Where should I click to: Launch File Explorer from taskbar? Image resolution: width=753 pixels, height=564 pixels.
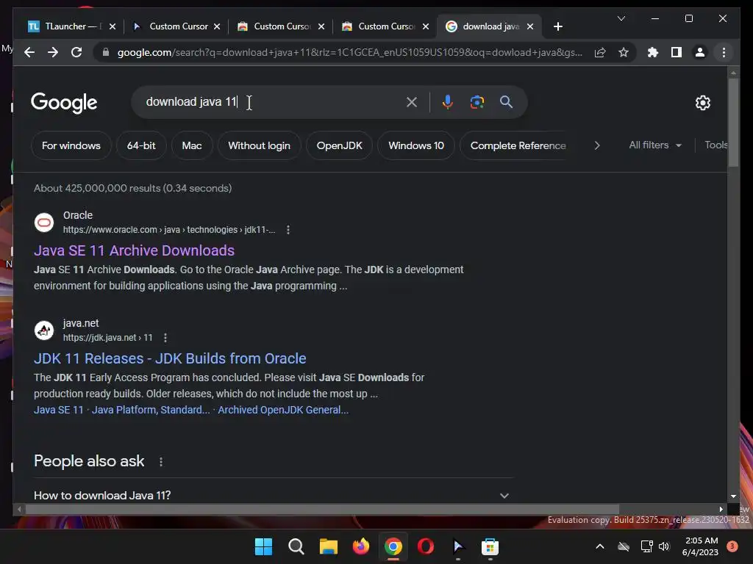(329, 546)
